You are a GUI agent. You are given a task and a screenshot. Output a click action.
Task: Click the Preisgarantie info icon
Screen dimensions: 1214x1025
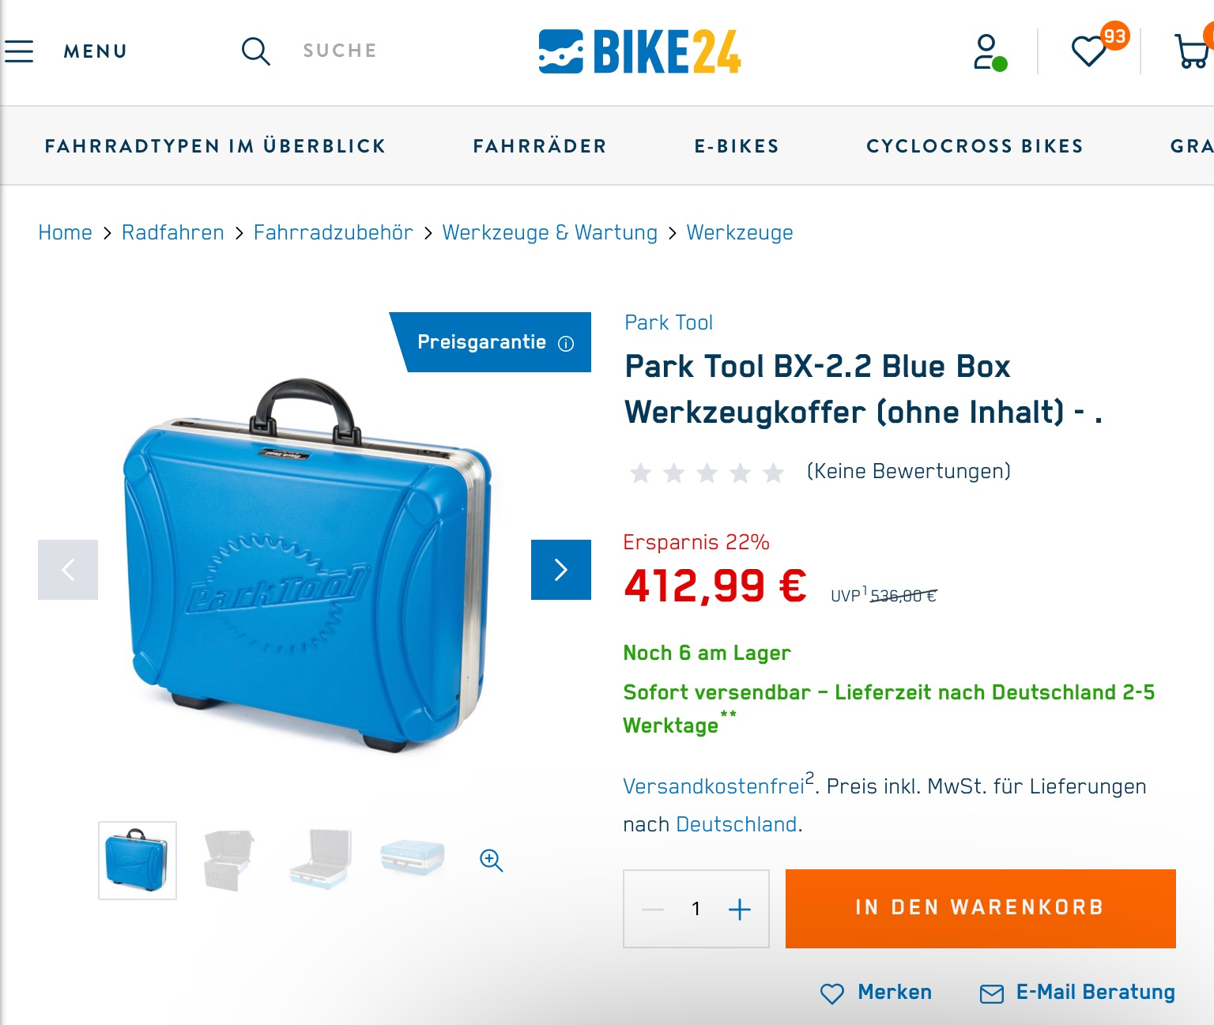(566, 343)
